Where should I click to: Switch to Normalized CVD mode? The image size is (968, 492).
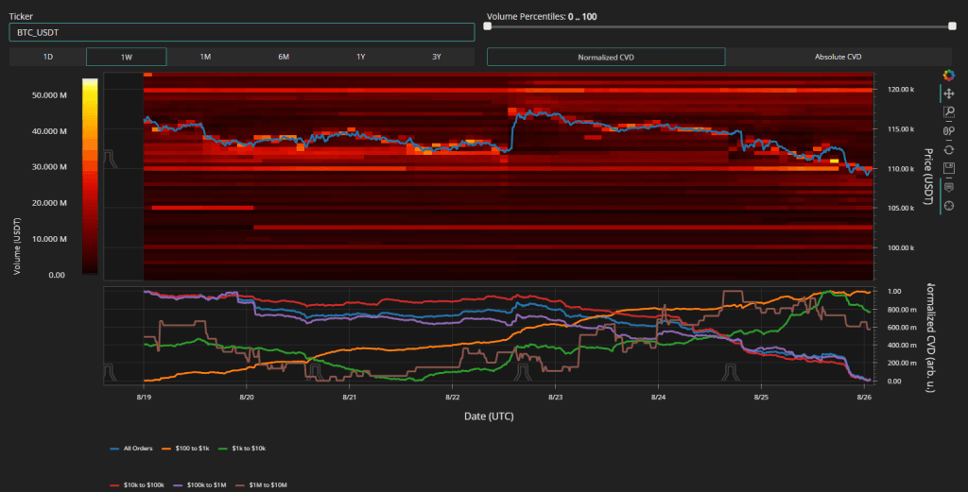(x=606, y=57)
